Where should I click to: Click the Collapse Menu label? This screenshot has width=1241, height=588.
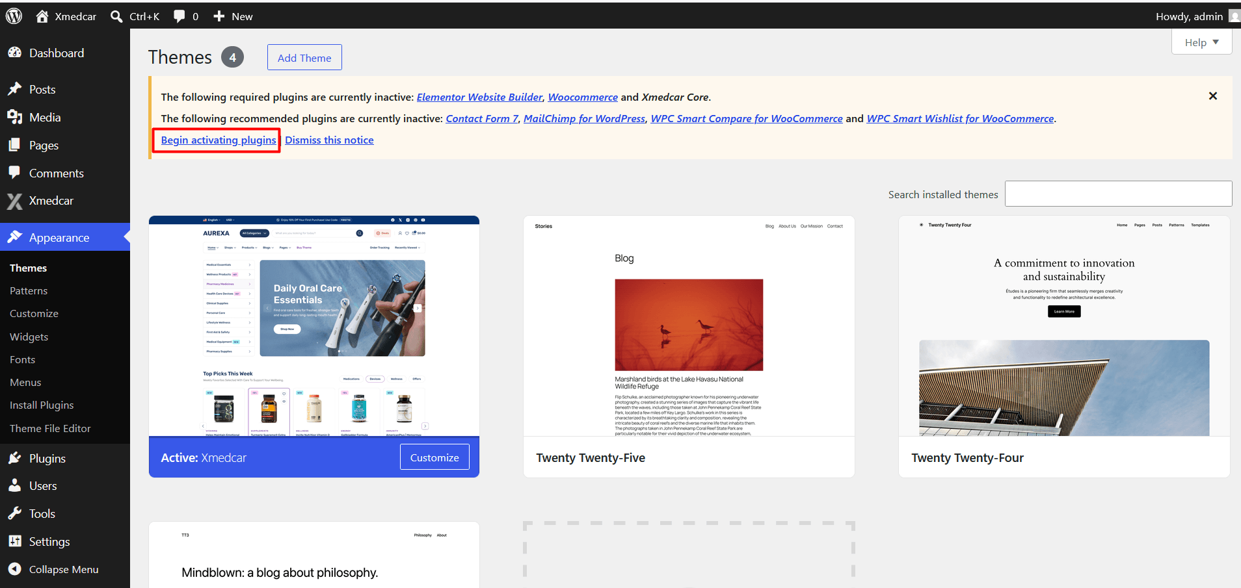64,569
